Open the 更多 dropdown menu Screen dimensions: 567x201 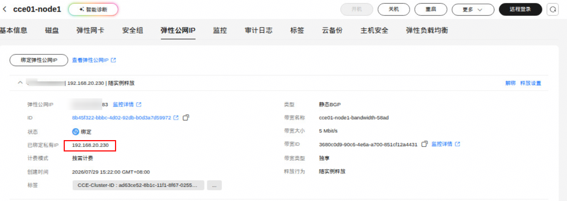pyautogui.click(x=473, y=10)
